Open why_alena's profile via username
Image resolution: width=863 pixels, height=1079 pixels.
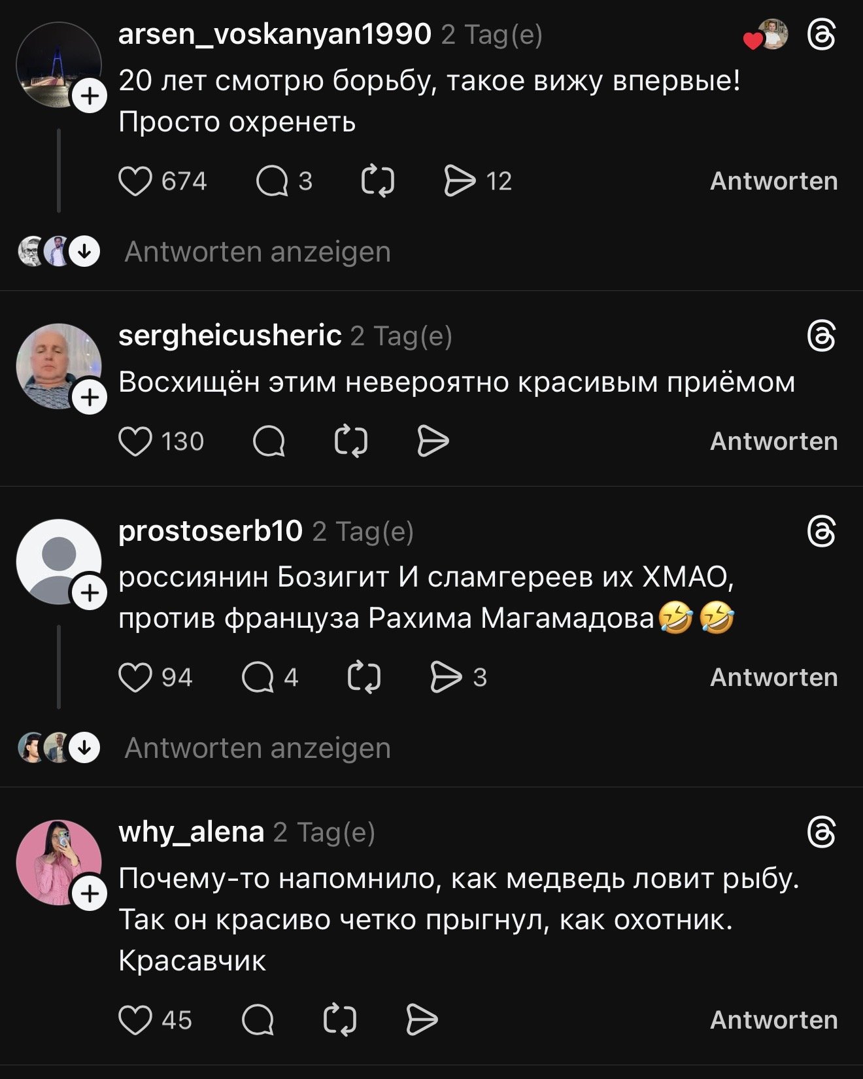coord(191,832)
